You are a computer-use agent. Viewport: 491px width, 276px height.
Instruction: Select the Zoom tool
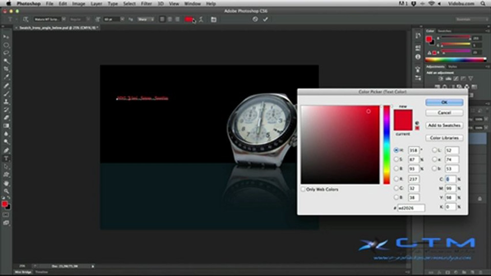click(x=6, y=191)
